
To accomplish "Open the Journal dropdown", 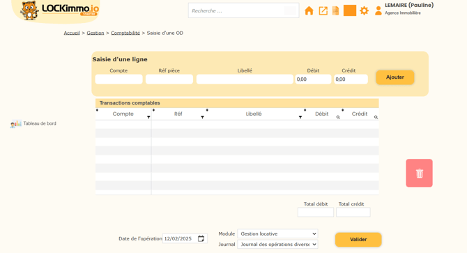I will pyautogui.click(x=277, y=244).
